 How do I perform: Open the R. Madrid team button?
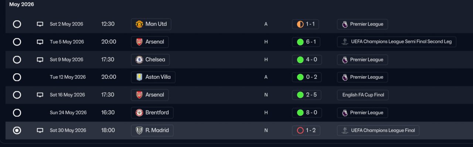[152, 130]
